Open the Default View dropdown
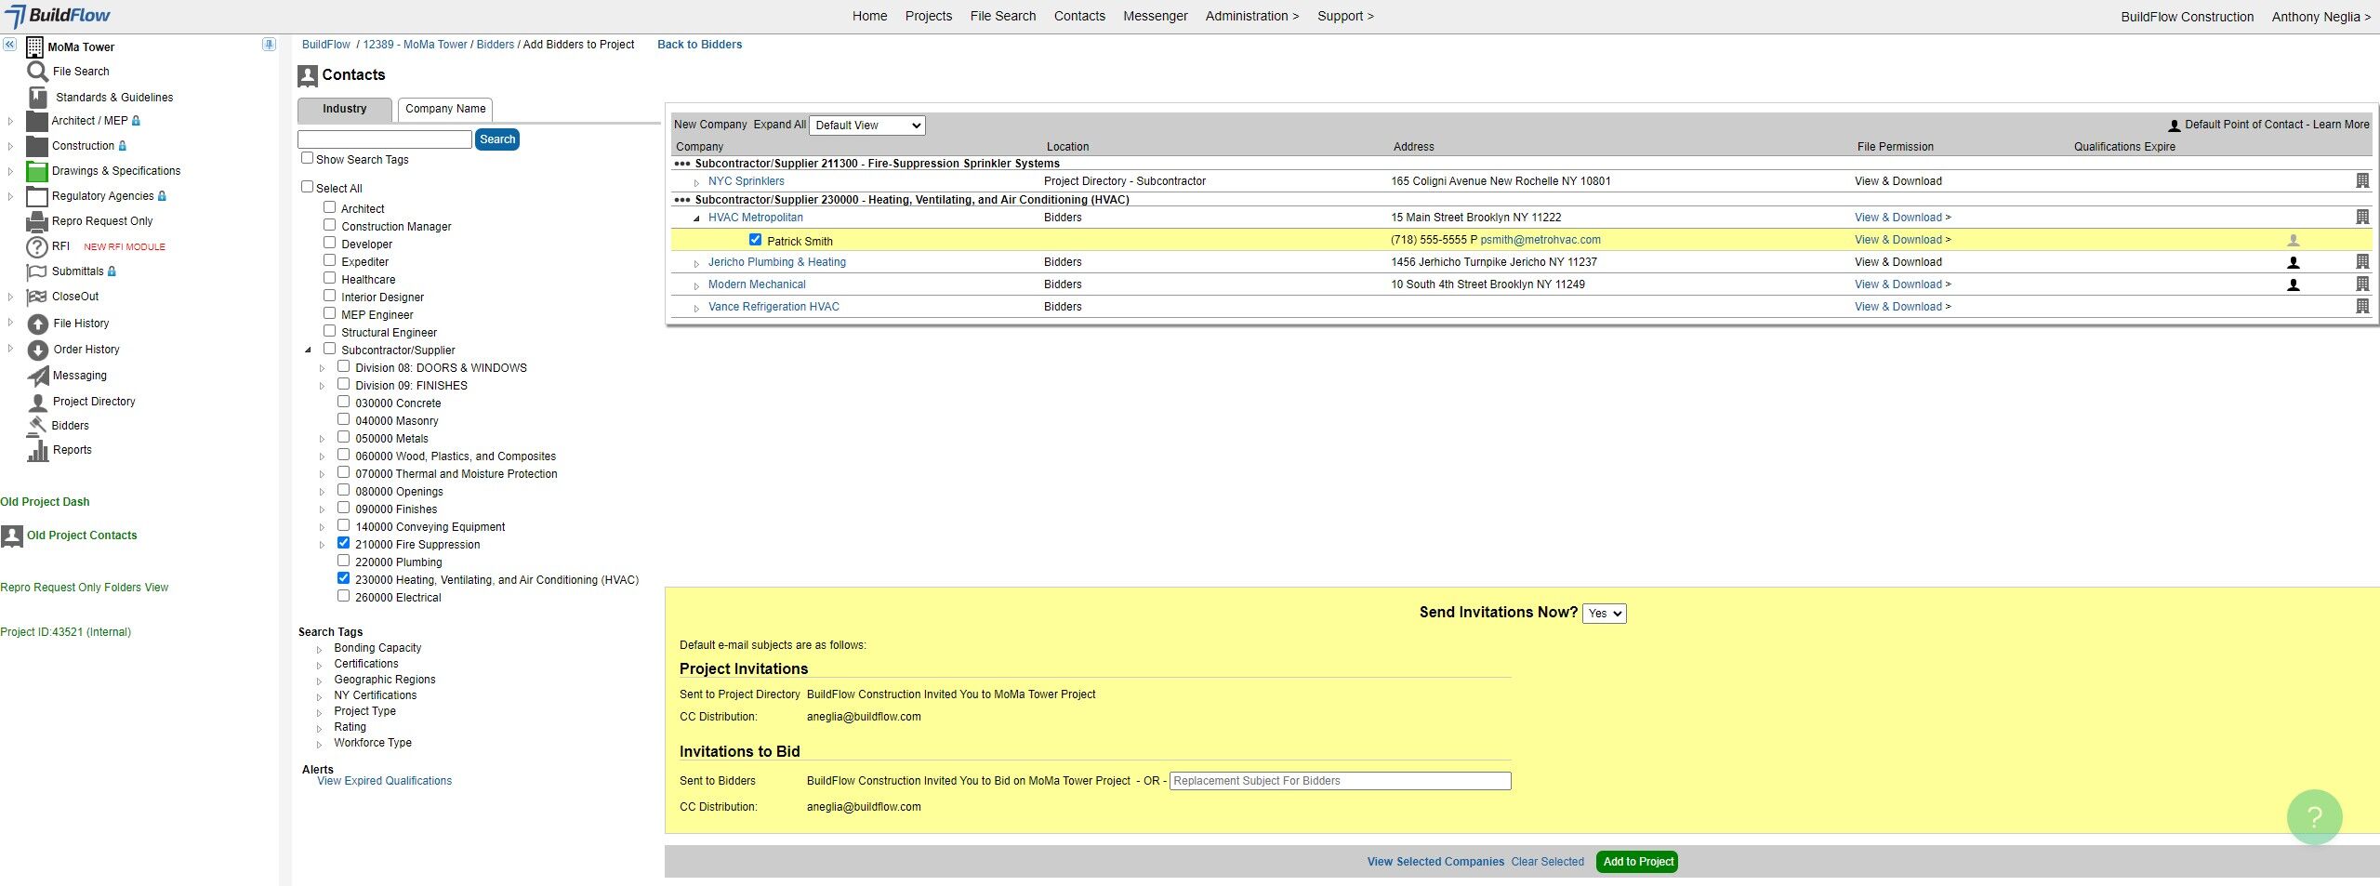Viewport: 2380px width, 886px height. [x=867, y=126]
